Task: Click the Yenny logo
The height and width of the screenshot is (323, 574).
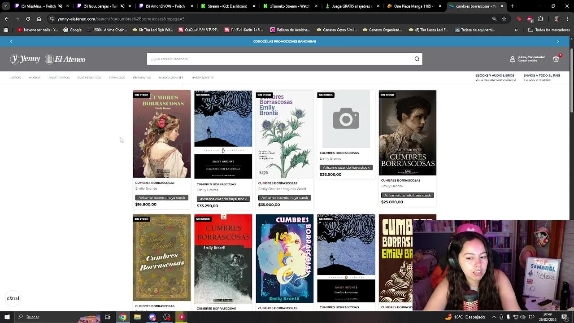Action: pos(25,59)
